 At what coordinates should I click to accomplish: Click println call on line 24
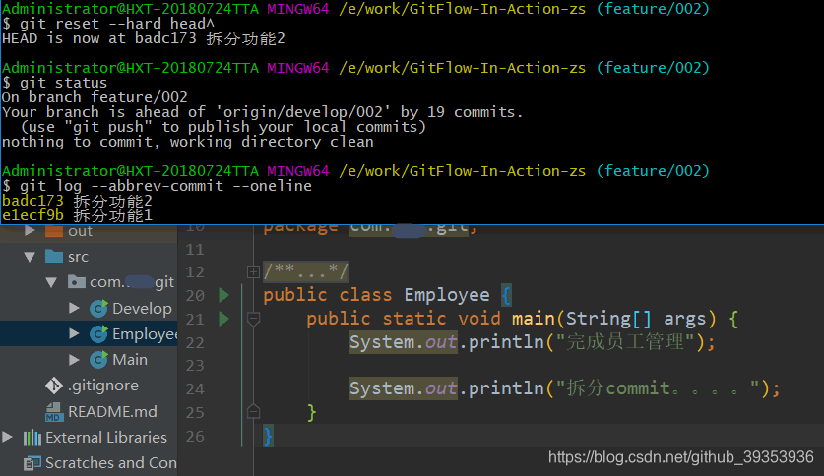tap(506, 388)
